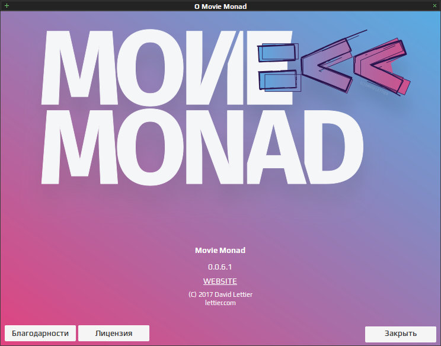Close window using title bar X icon

434,5
